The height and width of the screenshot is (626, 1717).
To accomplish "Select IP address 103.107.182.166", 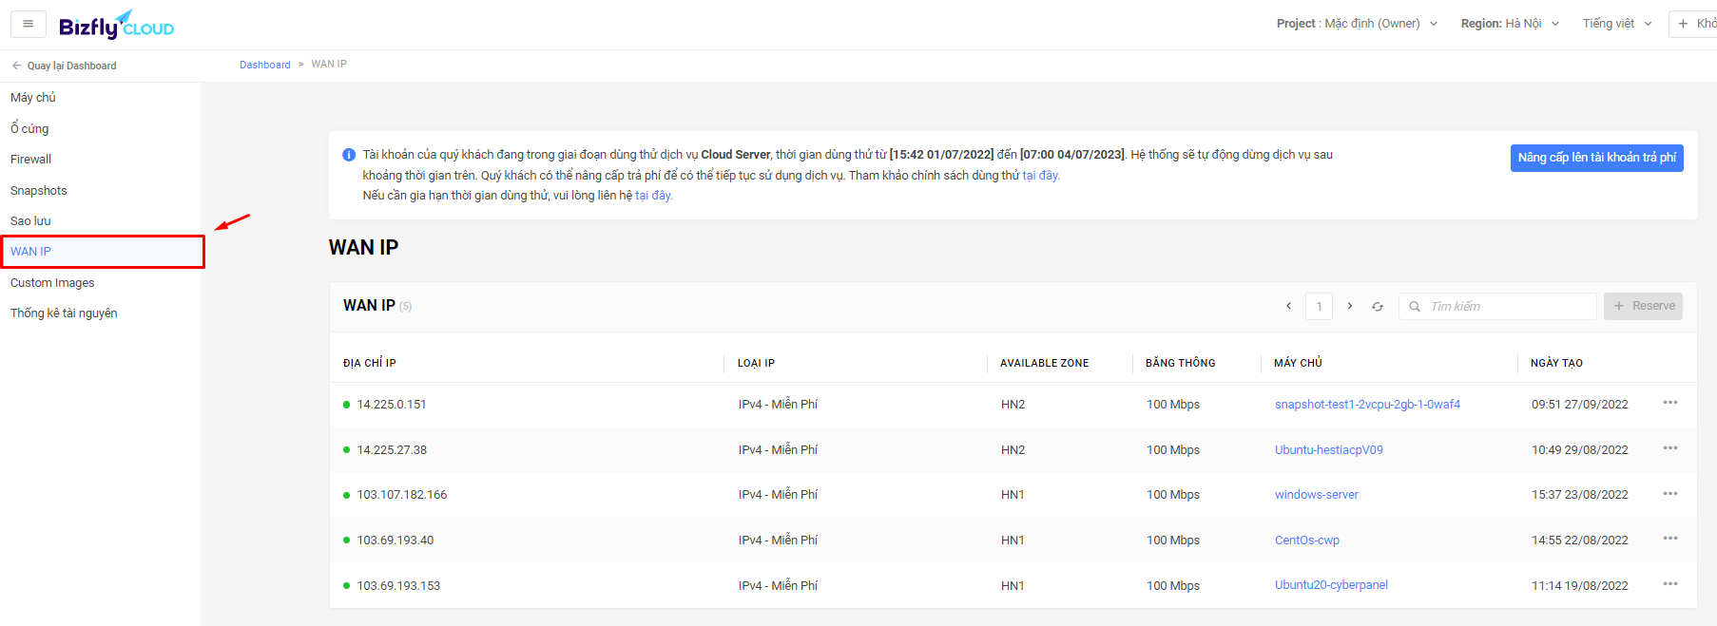I will pos(402,495).
